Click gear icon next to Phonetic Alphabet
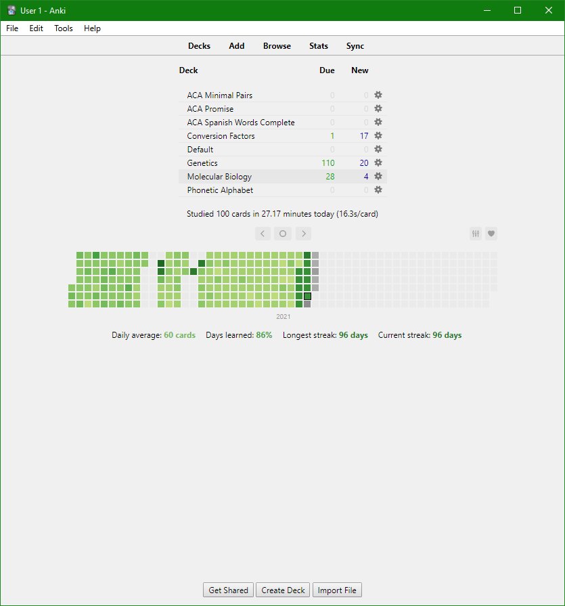The height and width of the screenshot is (606, 565). [378, 190]
